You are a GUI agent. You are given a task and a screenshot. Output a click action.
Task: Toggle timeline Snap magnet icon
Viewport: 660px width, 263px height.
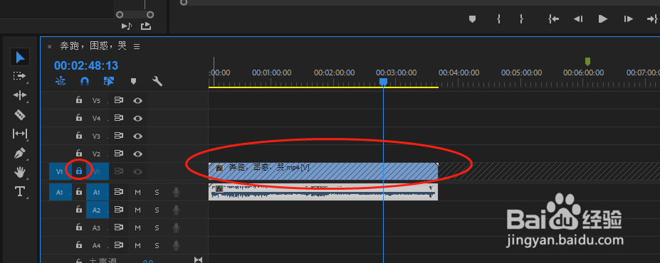click(x=85, y=80)
